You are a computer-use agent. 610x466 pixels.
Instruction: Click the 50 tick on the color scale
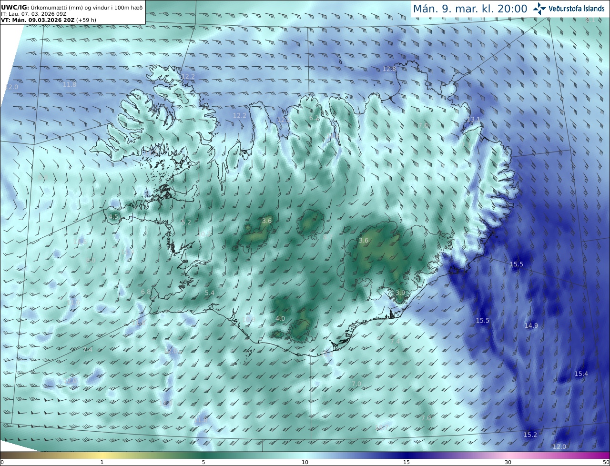606,462
